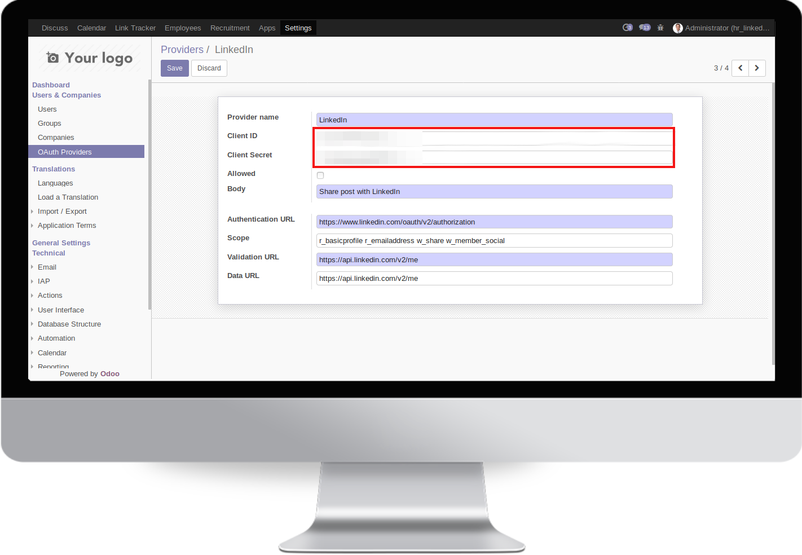Open the Dashboard link in sidebar
Screen dimensions: 802x555
pos(51,85)
